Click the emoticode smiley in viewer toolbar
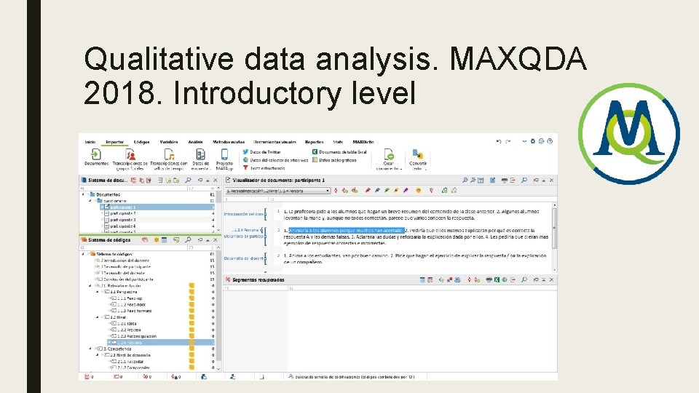 [418, 191]
